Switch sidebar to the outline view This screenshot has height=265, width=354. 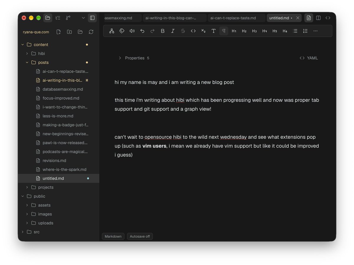point(58,18)
